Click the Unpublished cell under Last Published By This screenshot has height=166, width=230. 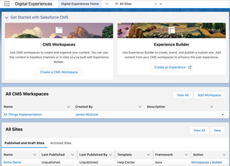[x=89, y=162]
